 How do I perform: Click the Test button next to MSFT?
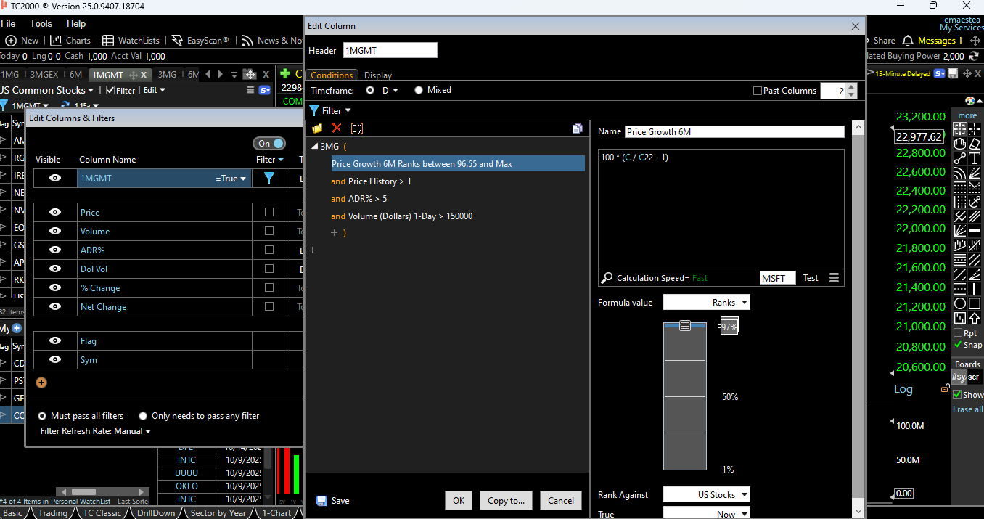point(810,277)
